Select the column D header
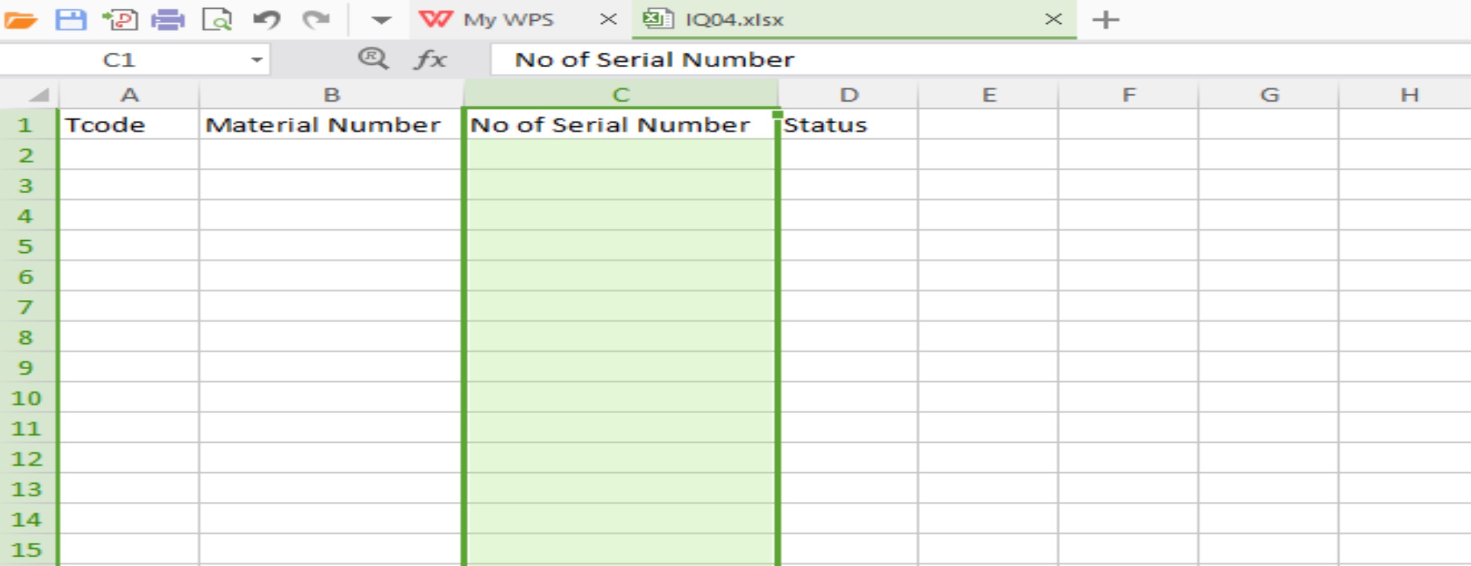 tap(849, 95)
